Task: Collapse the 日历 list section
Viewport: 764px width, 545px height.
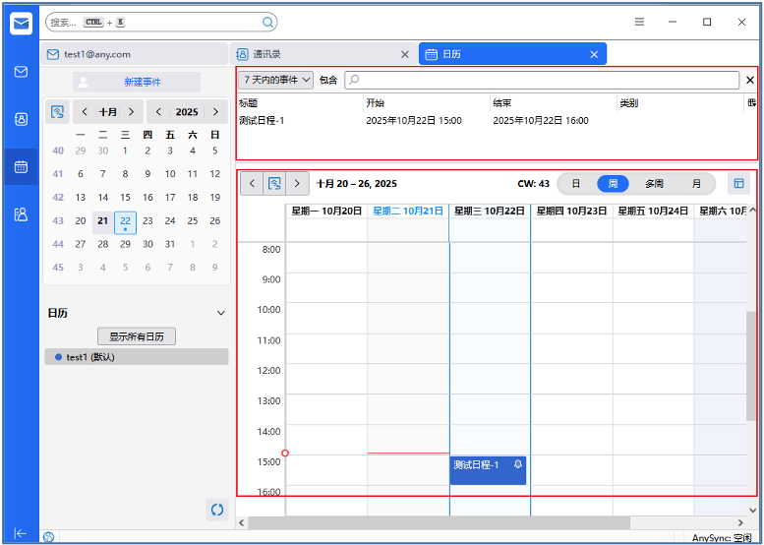Action: (220, 313)
